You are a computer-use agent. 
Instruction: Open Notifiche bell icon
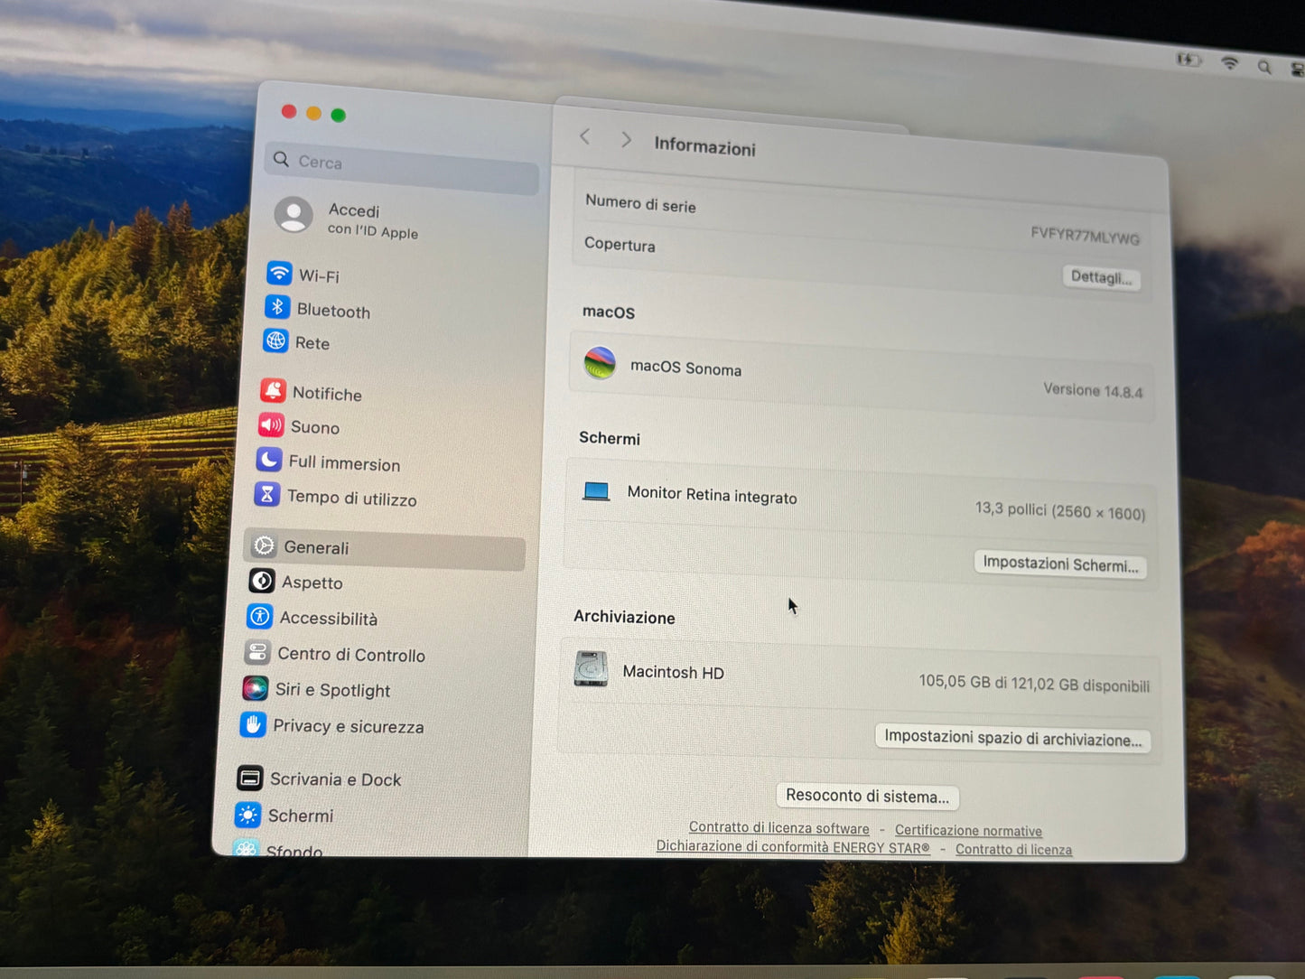click(273, 390)
